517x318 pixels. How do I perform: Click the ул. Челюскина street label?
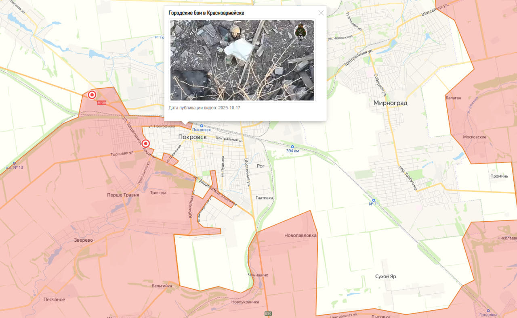point(341,37)
